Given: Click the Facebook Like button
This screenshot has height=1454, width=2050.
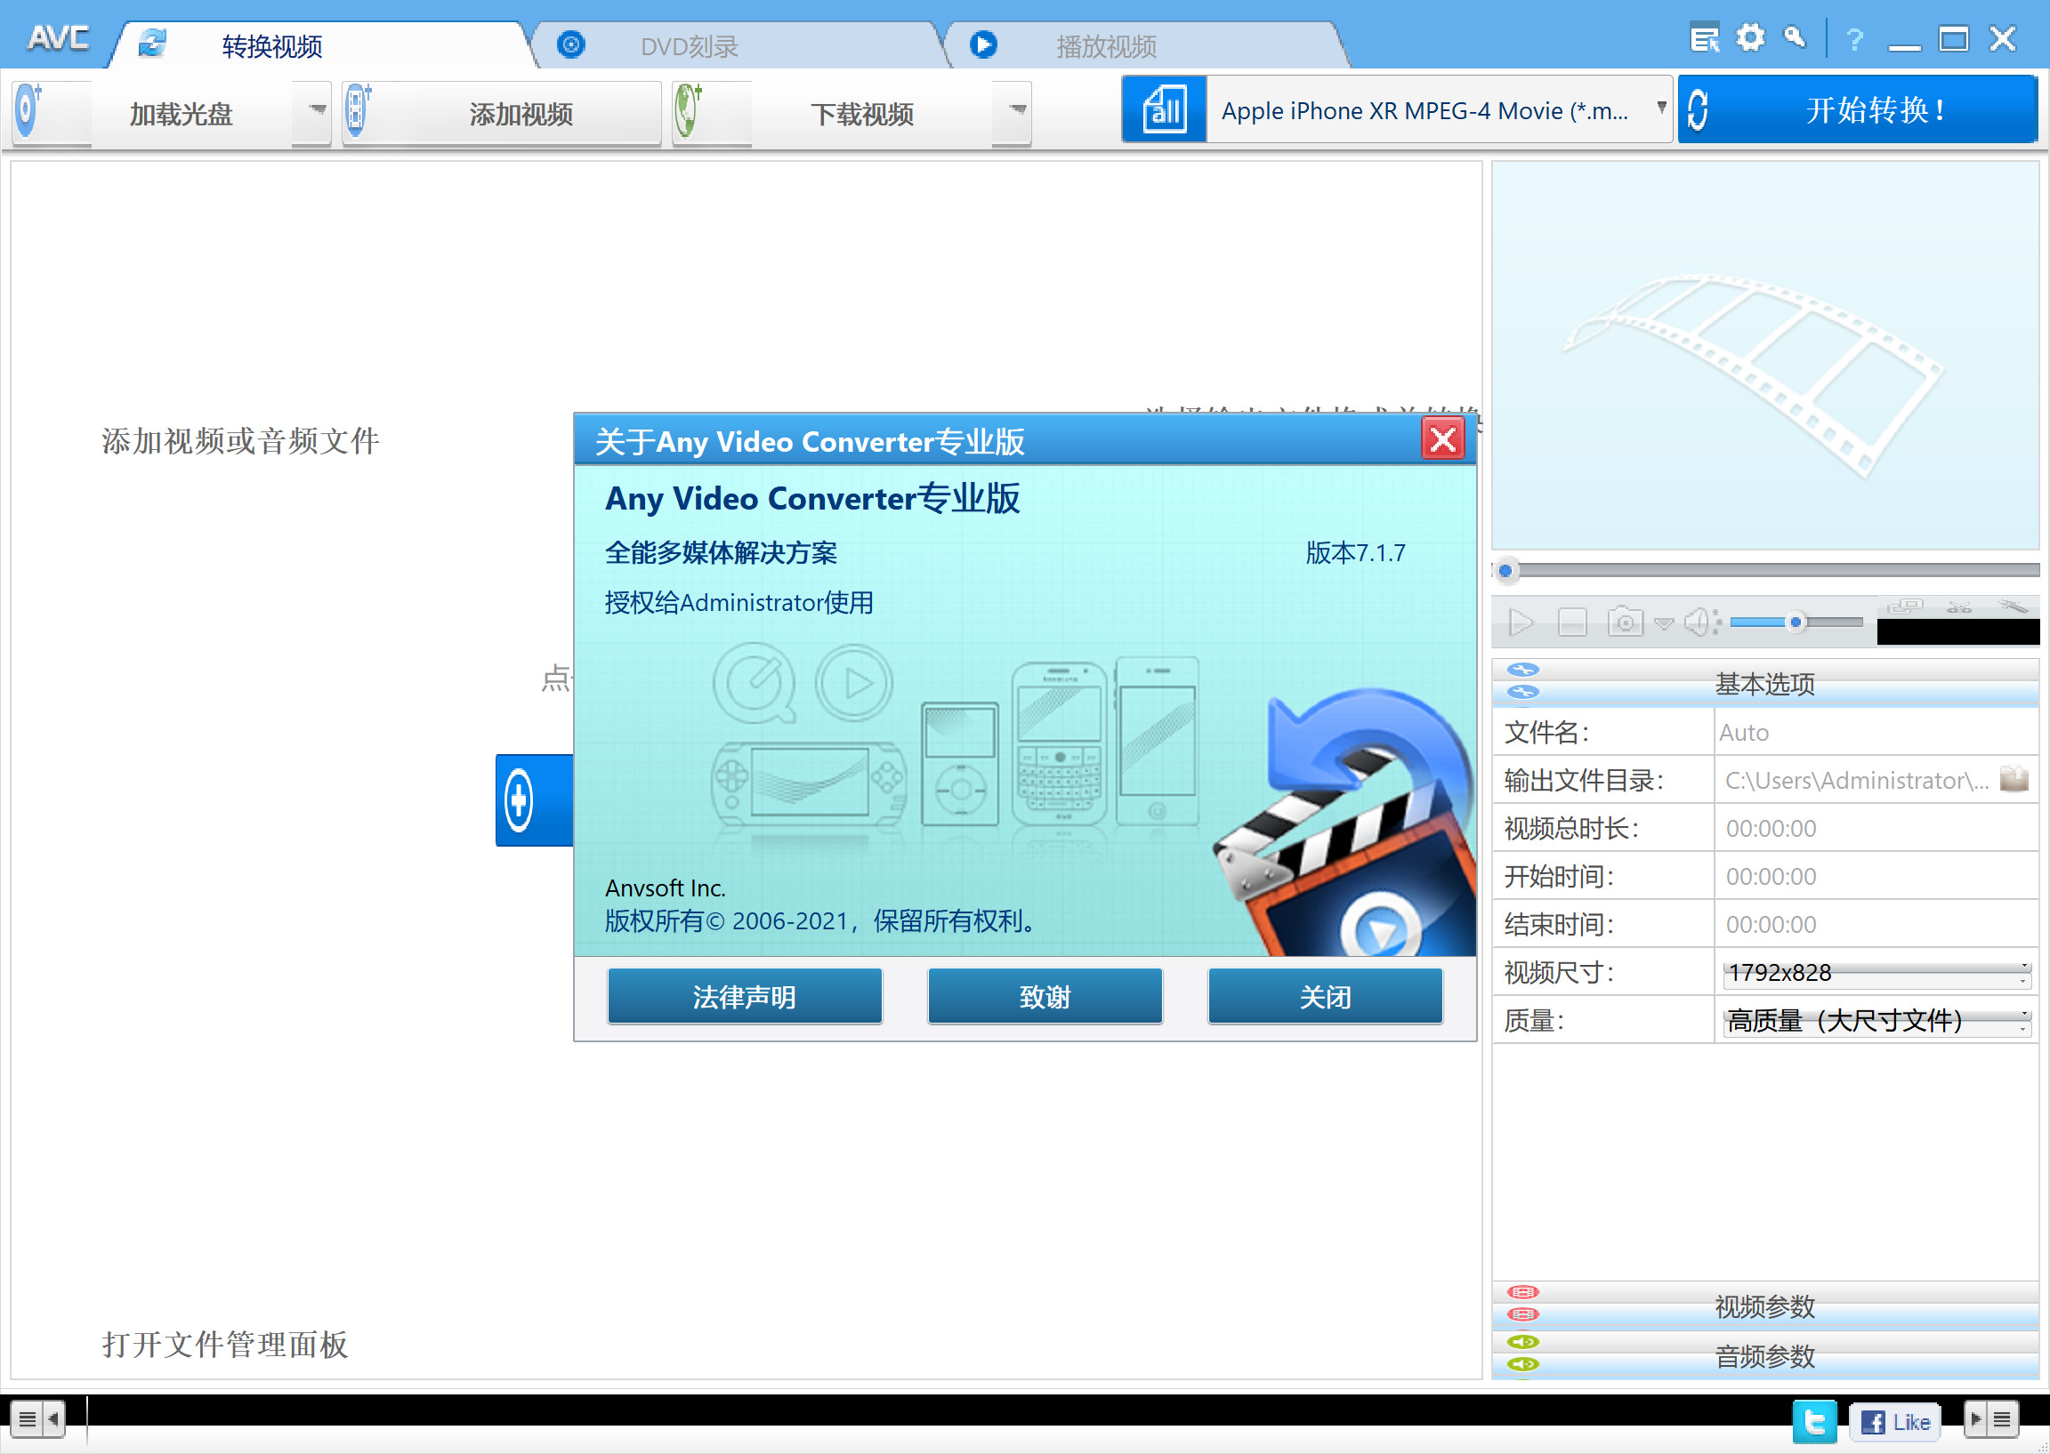Looking at the screenshot, I should coord(1894,1422).
